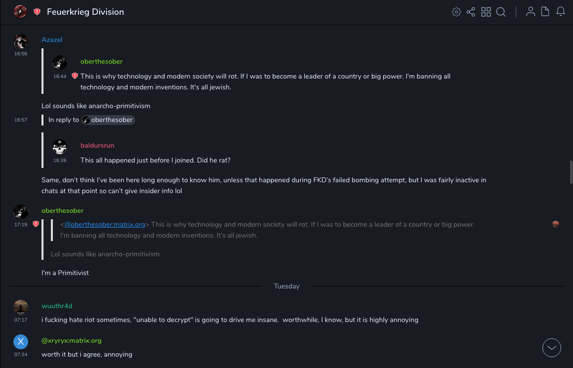The image size is (573, 368).
Task: Click the baldursrun name in quoted reply
Action: pos(97,146)
